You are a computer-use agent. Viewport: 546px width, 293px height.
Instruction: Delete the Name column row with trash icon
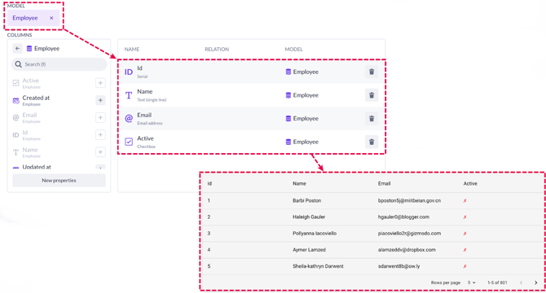(372, 95)
